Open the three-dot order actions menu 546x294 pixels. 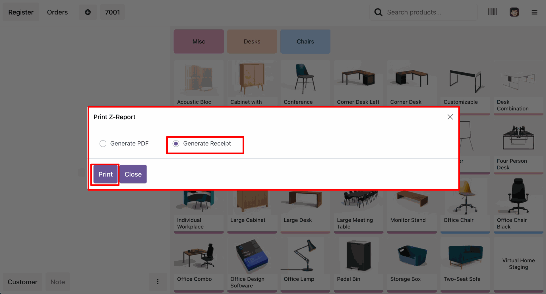[x=158, y=282]
